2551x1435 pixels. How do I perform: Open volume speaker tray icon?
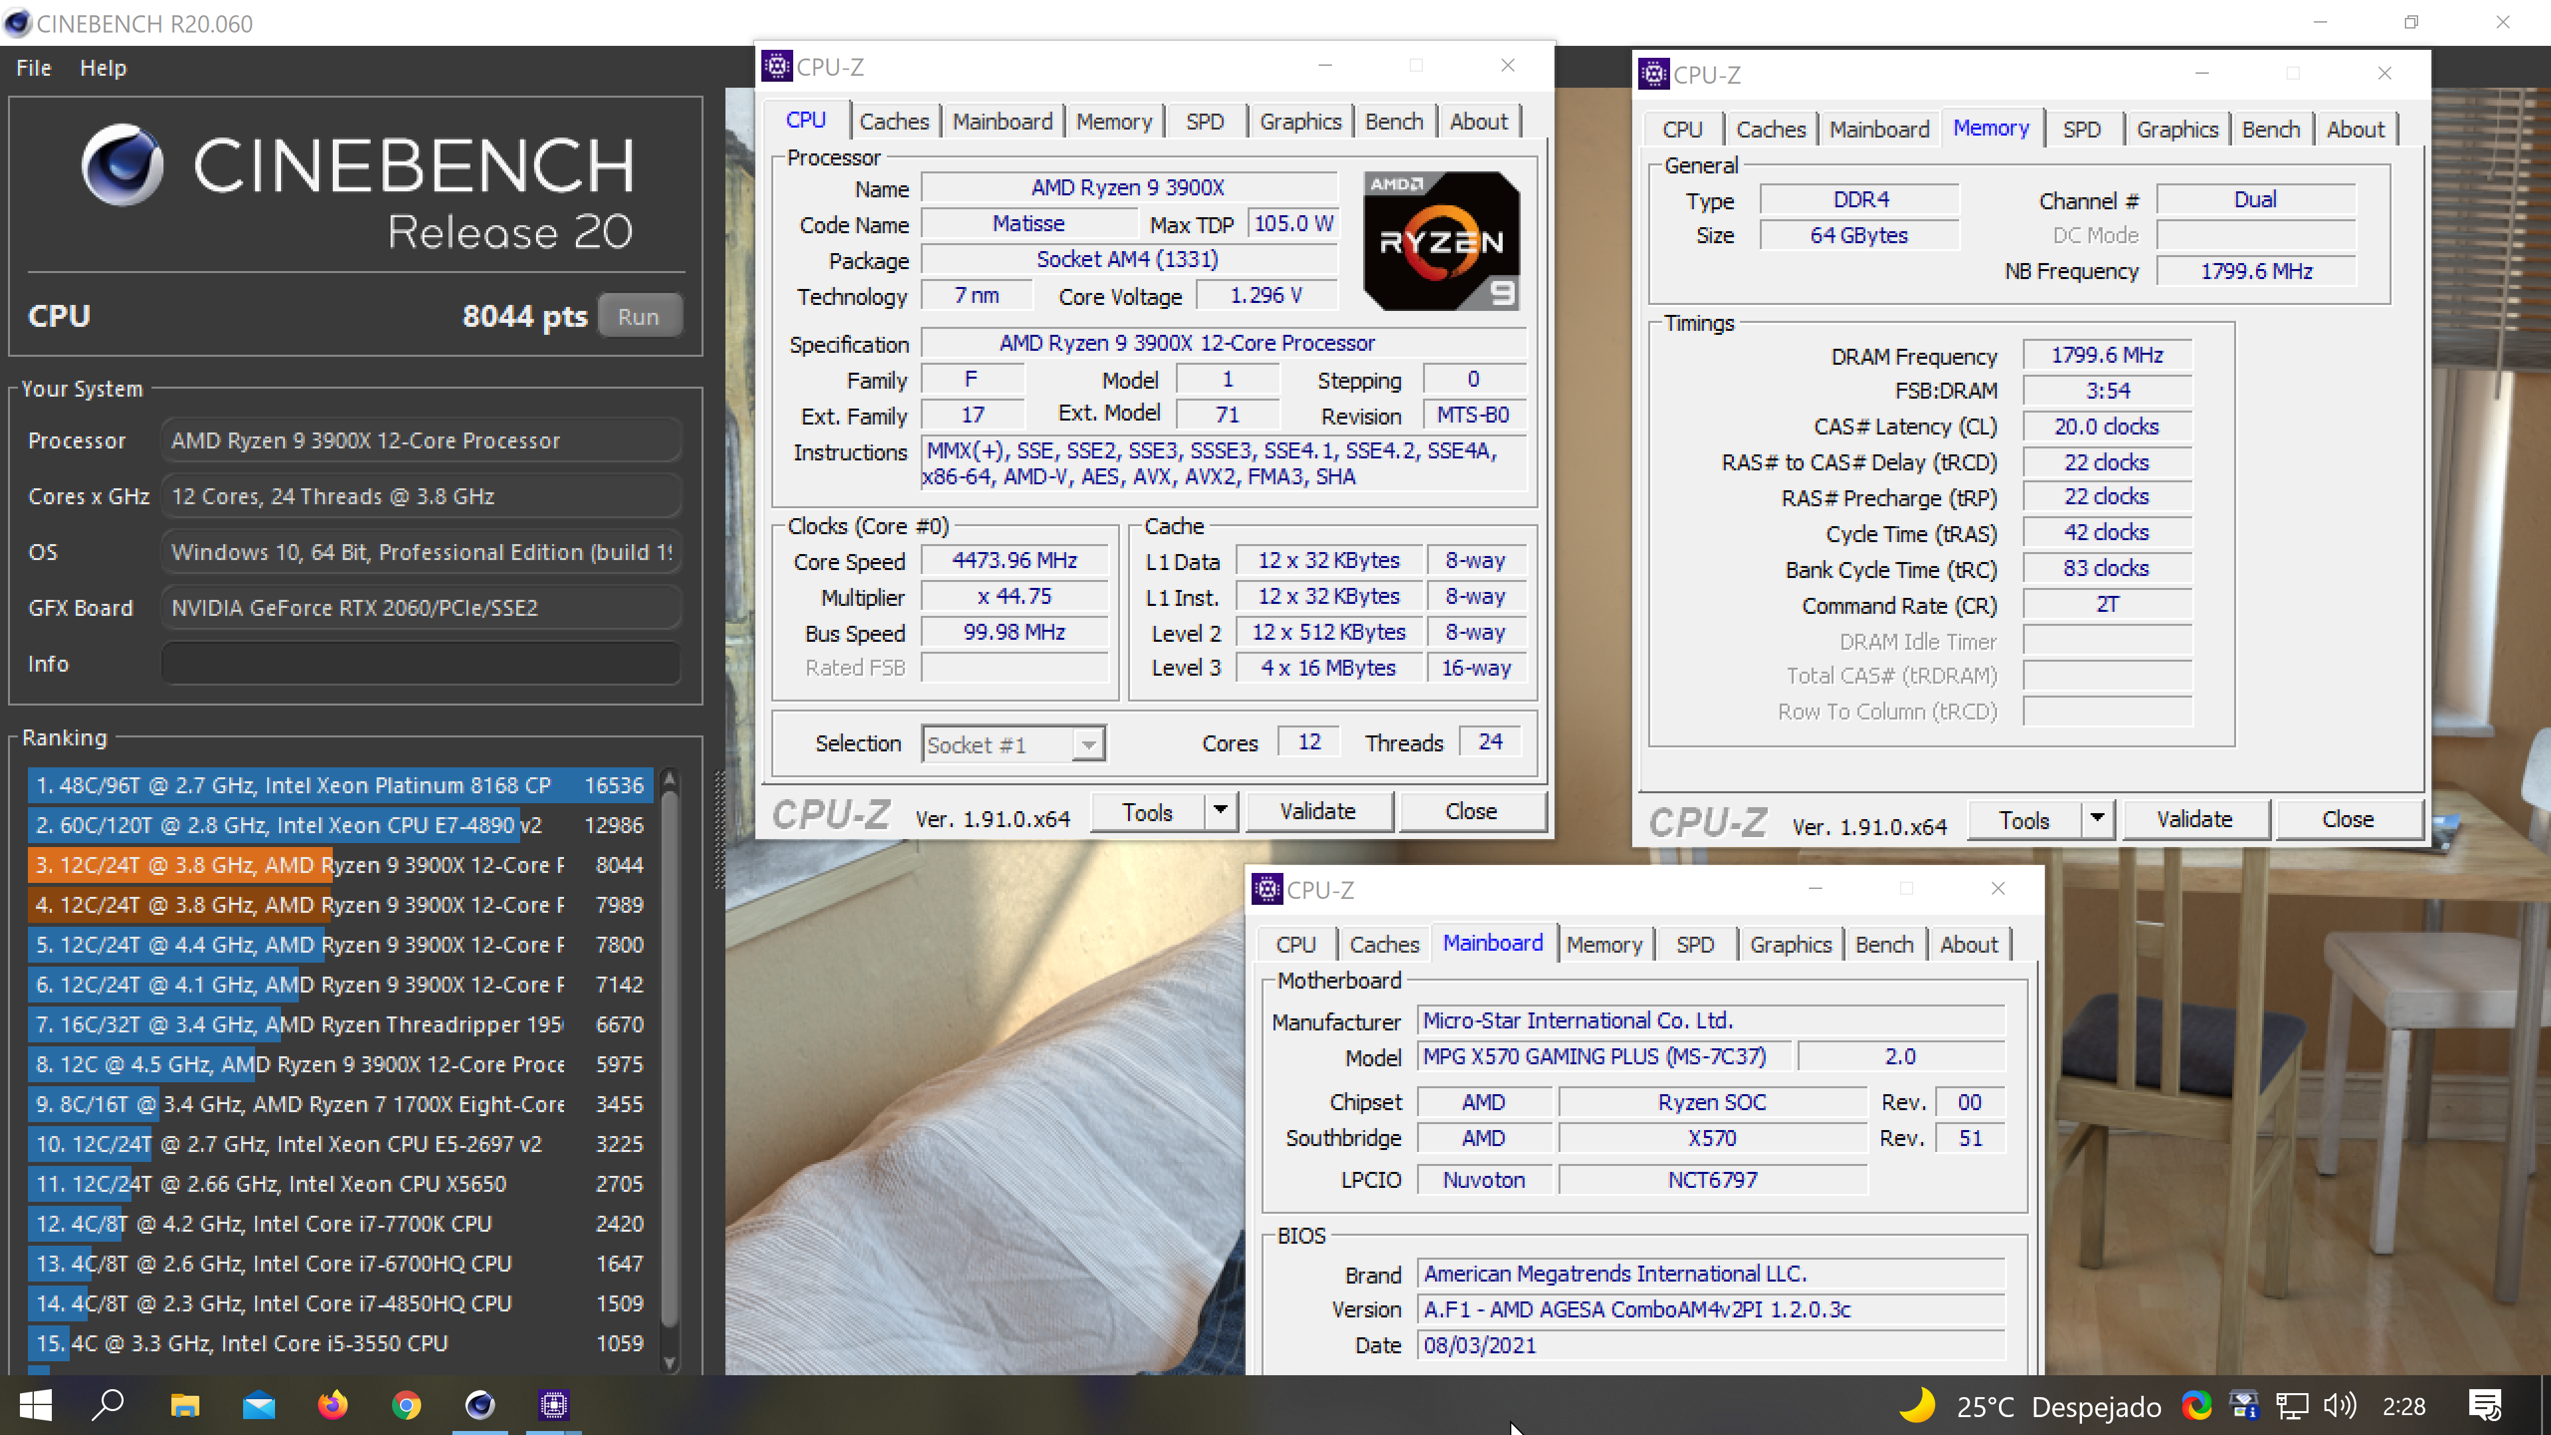(x=2340, y=1405)
